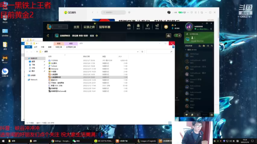Screen dimensions: 257x144
Task: Select the ToDesk shortcut in the list
Action: [54, 66]
